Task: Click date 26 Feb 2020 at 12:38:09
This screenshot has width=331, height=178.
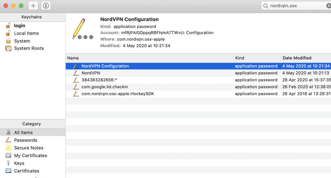Action: [x=307, y=87]
